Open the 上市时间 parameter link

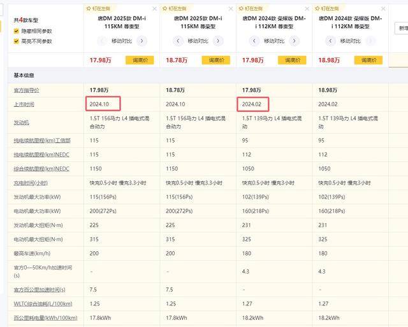pos(24,104)
